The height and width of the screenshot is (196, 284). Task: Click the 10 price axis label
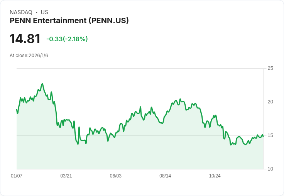270,169
